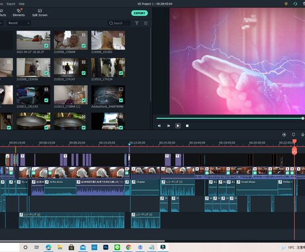Expand the Record dropdown
Viewport: 305px width, 252px height.
[19, 23]
